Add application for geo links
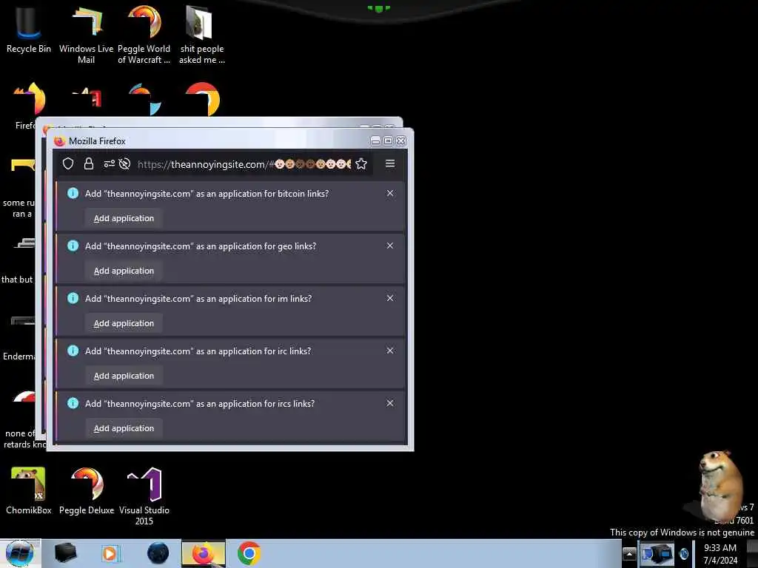Screen dimensions: 758x568 [x=124, y=271]
